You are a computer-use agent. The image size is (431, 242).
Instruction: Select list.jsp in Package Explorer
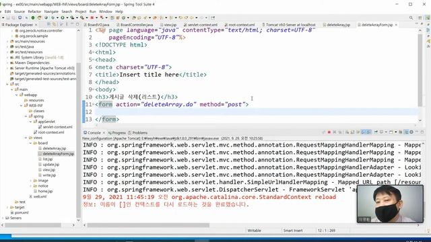(x=47, y=159)
